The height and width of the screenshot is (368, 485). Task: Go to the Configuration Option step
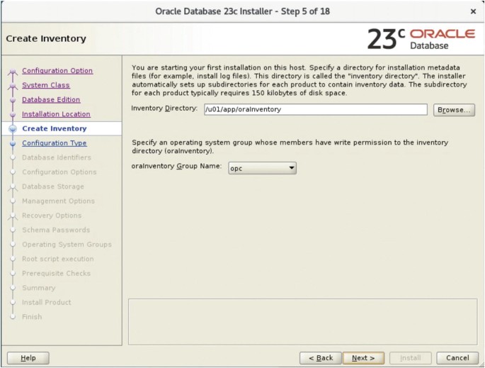[57, 71]
